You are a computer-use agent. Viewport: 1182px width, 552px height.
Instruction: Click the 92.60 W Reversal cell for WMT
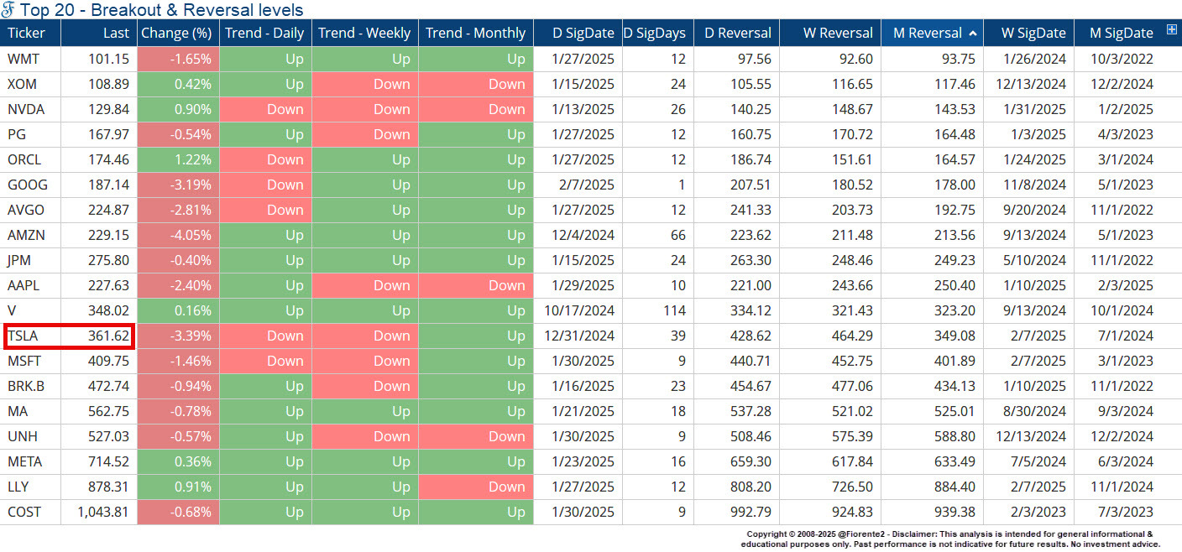(830, 59)
